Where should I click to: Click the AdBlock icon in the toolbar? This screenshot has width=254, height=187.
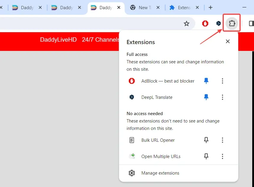point(205,23)
